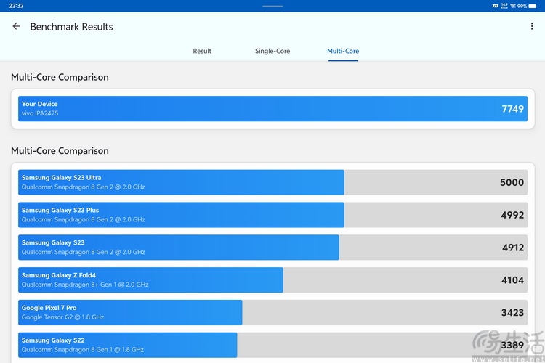
Task: Tap the Google Tensor G2 @ 1.8 GHz subtitle
Action: (x=62, y=317)
